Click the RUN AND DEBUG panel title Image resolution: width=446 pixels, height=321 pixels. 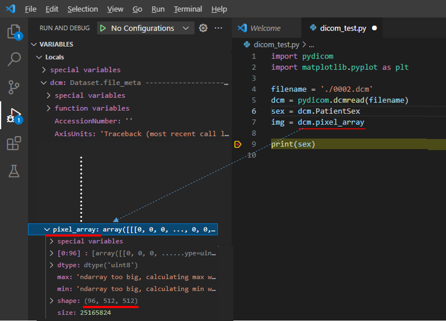pyautogui.click(x=65, y=28)
